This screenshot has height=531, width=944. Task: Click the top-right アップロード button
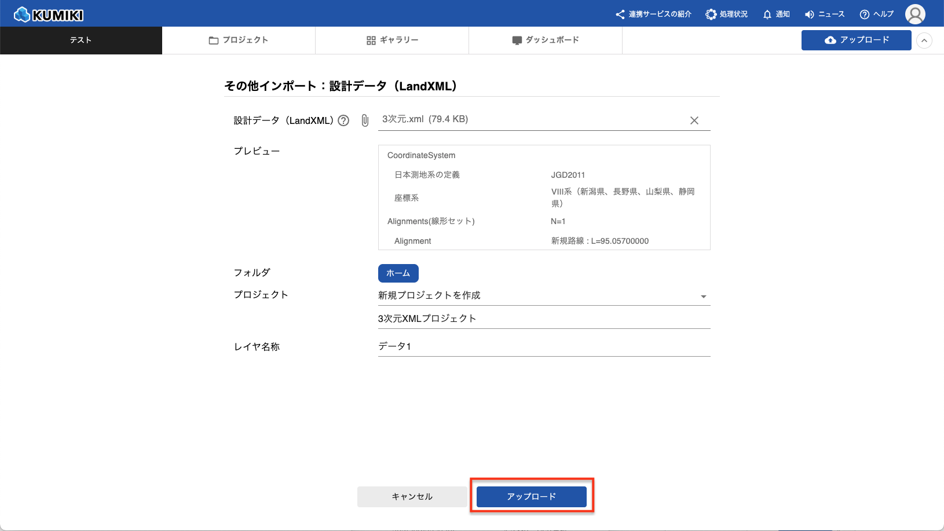[856, 40]
